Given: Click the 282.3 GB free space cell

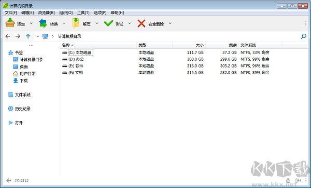Looking at the screenshot, I should click(x=228, y=73).
